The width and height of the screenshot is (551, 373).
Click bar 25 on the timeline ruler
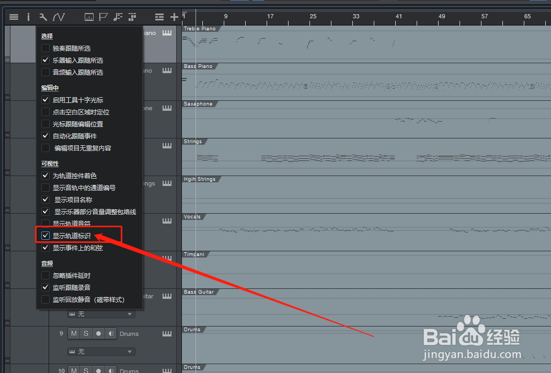(x=313, y=16)
